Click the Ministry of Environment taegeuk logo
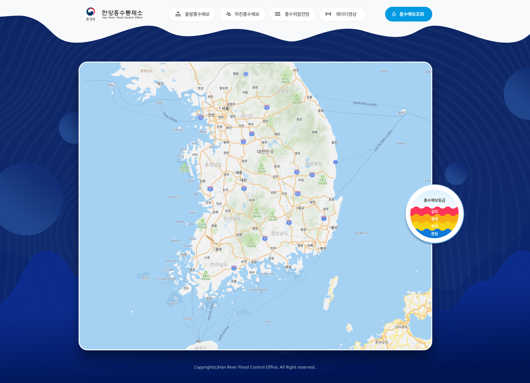Image resolution: width=530 pixels, height=383 pixels. (91, 12)
